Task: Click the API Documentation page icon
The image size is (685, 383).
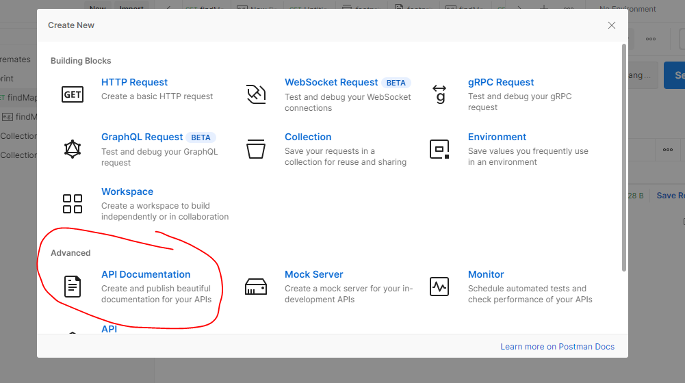Action: point(73,287)
